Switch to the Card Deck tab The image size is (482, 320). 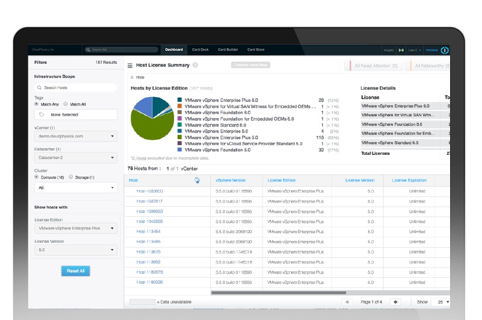pos(200,49)
